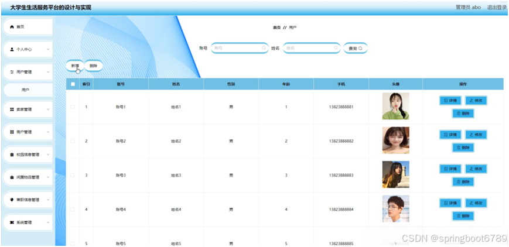This screenshot has width=509, height=247.
Task: Click the 新增 button
Action: point(75,66)
